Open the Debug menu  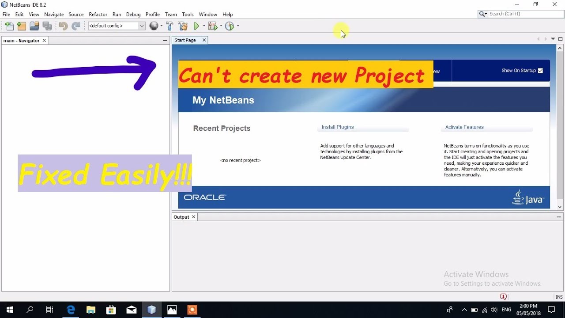tap(133, 15)
